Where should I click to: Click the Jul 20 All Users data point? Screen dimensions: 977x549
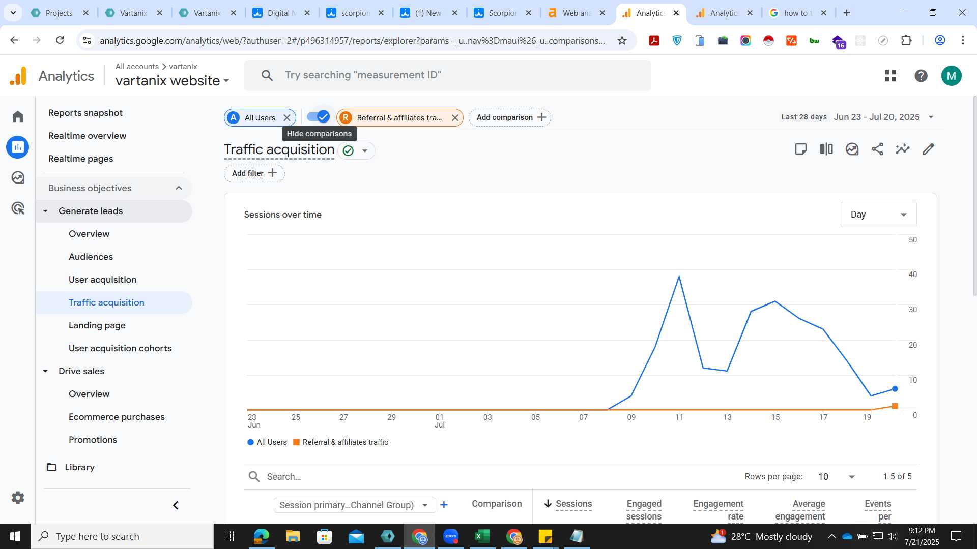pos(895,389)
